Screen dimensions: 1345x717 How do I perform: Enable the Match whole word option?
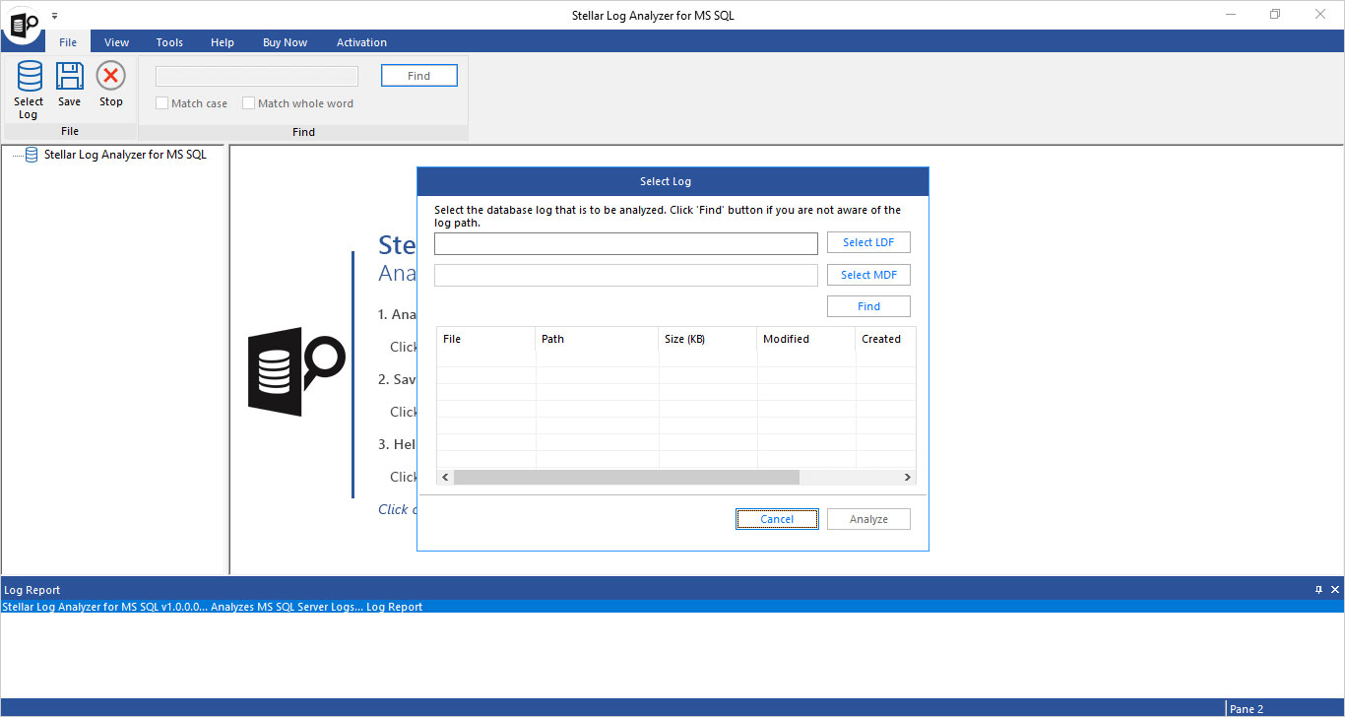[248, 102]
